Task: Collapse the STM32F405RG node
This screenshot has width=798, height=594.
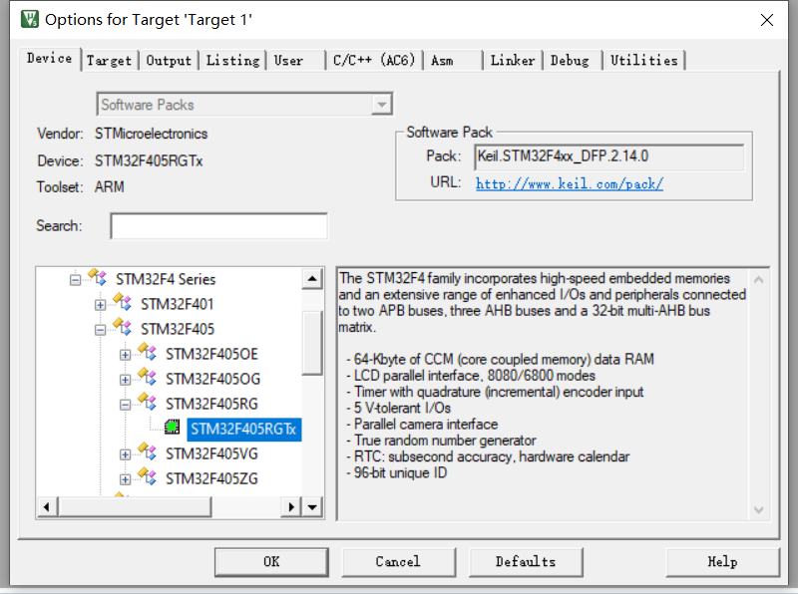Action: [126, 405]
